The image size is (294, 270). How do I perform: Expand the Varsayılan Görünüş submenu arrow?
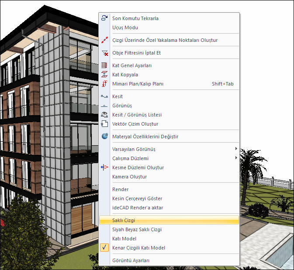(x=236, y=149)
